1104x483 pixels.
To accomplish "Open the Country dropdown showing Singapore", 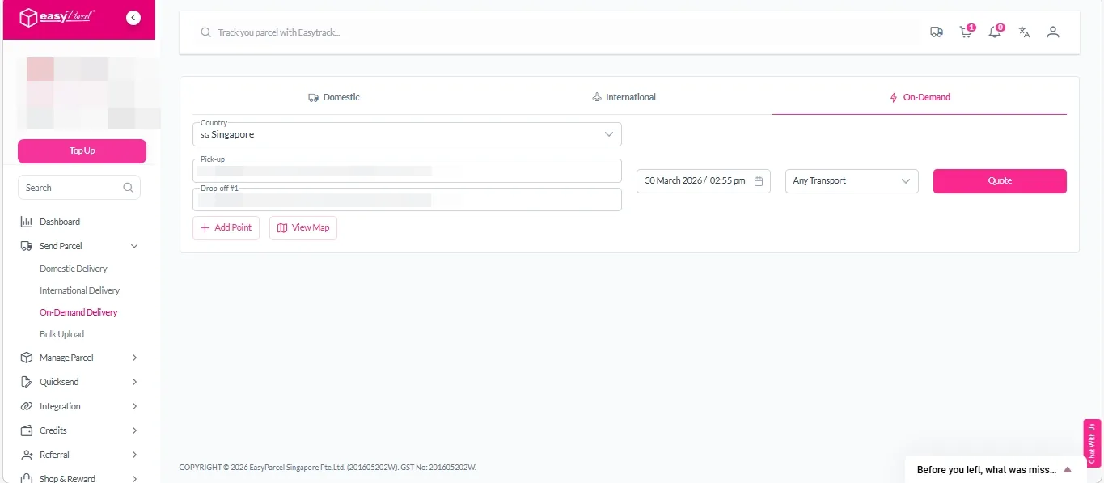I will click(x=407, y=134).
